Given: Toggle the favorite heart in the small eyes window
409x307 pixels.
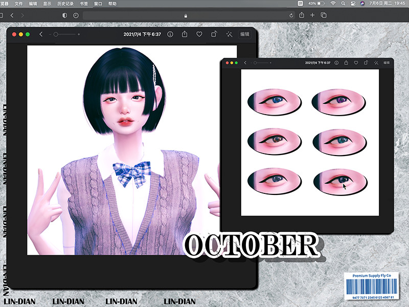Looking at the screenshot, I should point(356,62).
